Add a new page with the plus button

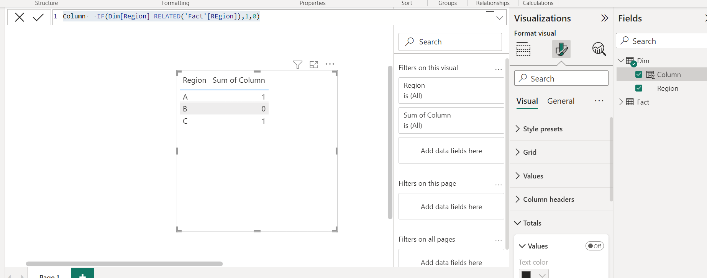82,273
